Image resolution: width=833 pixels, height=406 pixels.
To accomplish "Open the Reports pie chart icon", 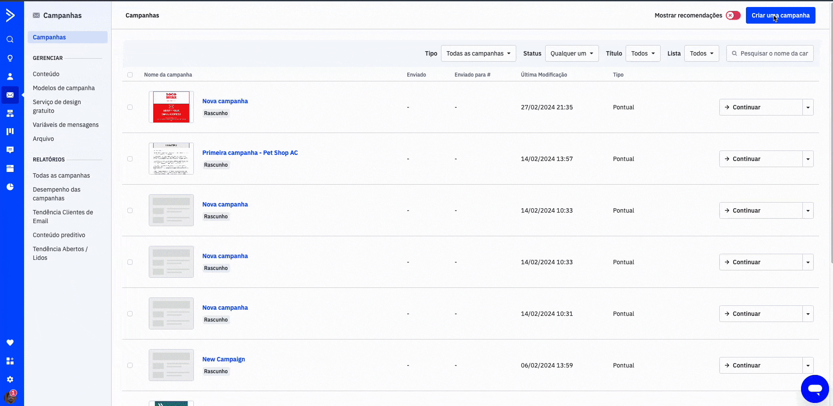I will 10,187.
